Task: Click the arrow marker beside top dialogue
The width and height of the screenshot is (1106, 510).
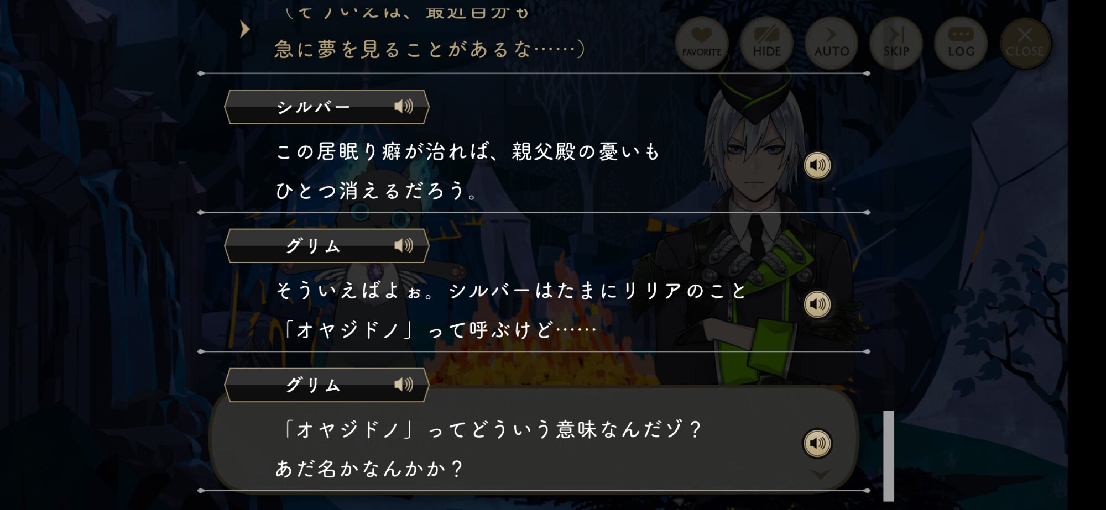Action: click(245, 29)
